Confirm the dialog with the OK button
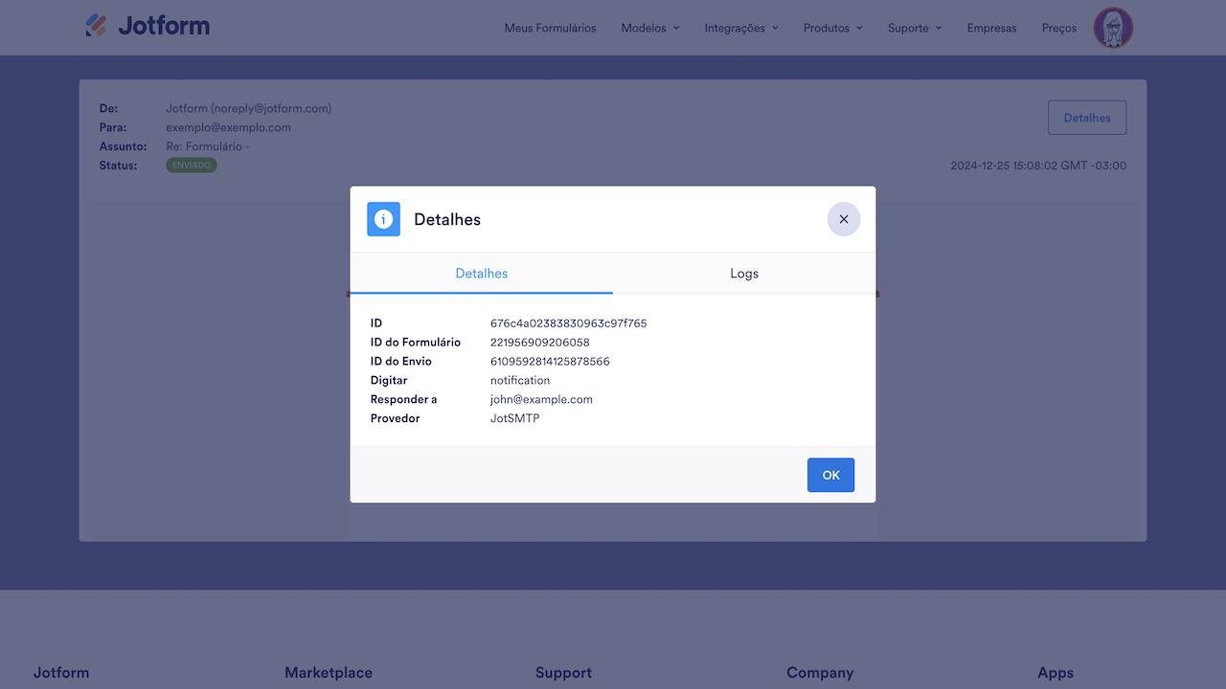The height and width of the screenshot is (689, 1226). 830,475
